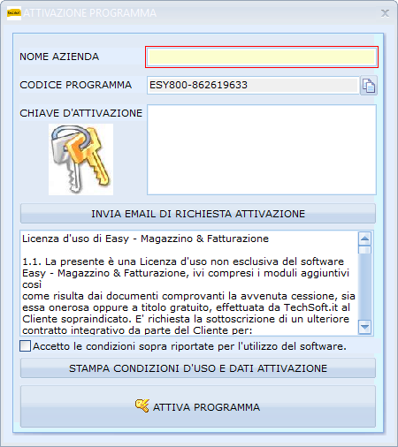The width and height of the screenshot is (398, 447).
Task: Click the license scrollbar thumb
Action: [364, 250]
